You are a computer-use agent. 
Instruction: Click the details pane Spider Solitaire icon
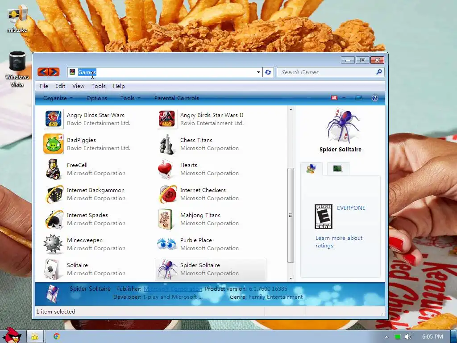tap(53, 294)
